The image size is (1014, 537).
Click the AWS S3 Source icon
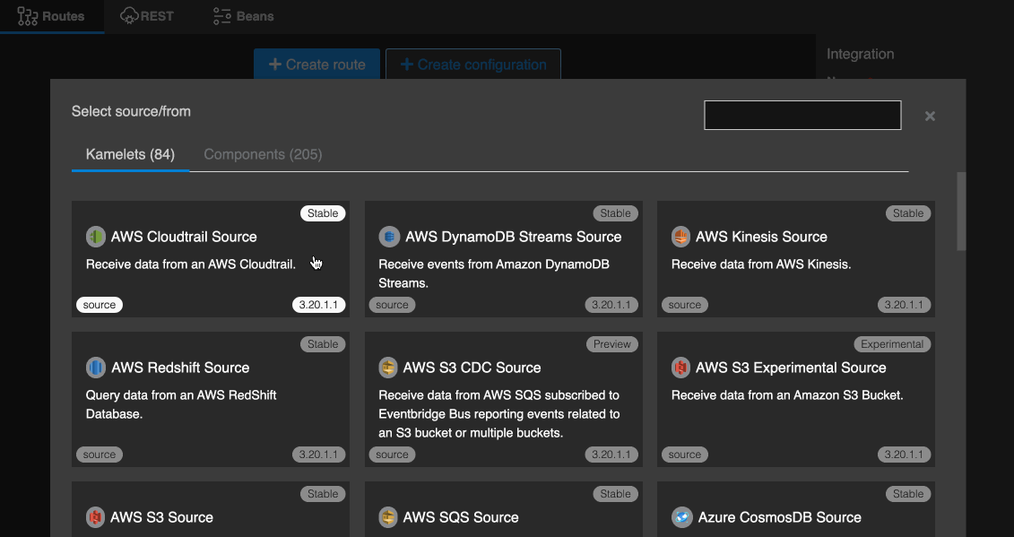click(96, 517)
